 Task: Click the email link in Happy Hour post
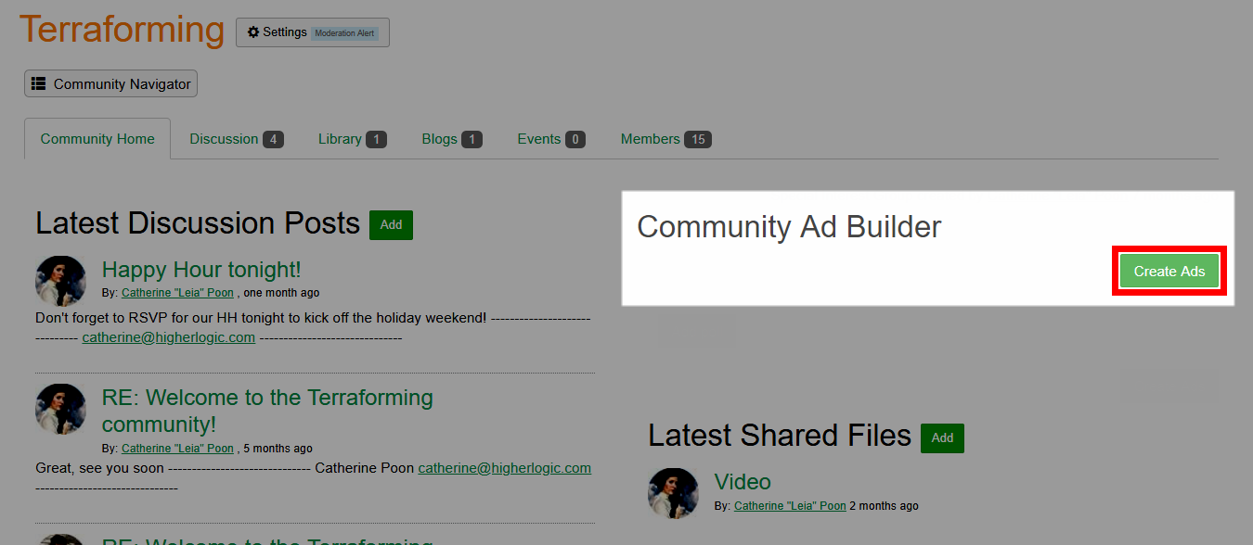point(168,337)
